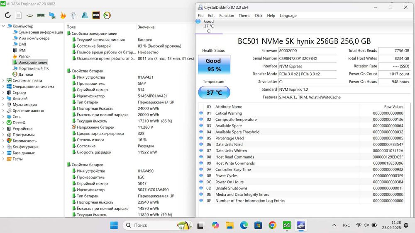Image resolution: width=415 pixels, height=233 pixels.
Task: Click the memory module icon in toolbar
Action: 41,15
